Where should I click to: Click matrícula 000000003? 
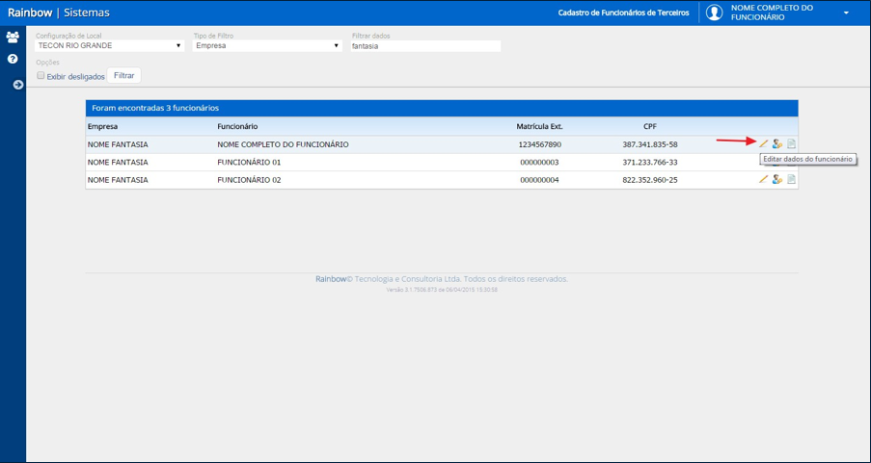[539, 163]
